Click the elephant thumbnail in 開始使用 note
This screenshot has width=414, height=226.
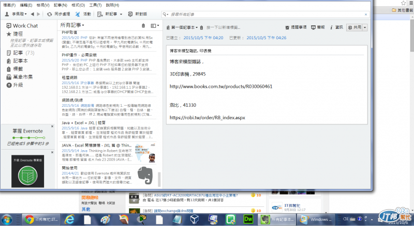tap(145, 175)
